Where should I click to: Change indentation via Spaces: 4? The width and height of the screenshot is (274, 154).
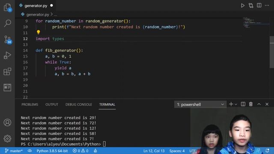(177, 151)
